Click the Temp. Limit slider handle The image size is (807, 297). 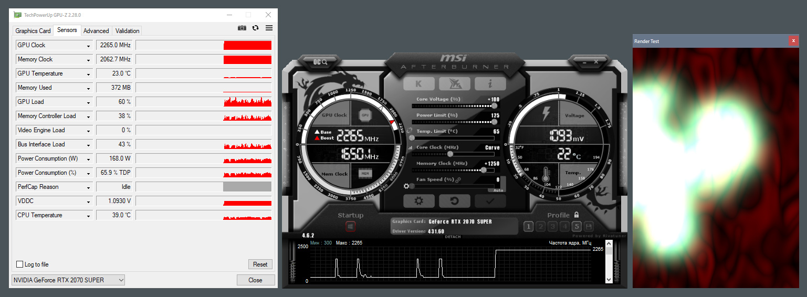[x=411, y=138]
